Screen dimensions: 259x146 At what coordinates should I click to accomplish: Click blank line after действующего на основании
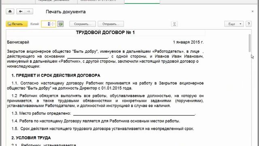(87, 57)
